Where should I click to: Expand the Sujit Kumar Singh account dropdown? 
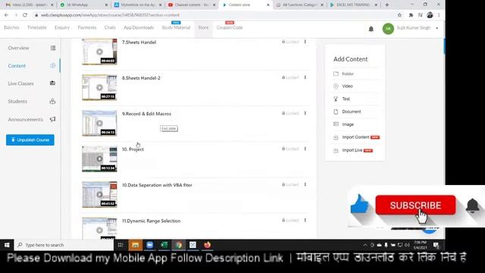click(x=436, y=28)
